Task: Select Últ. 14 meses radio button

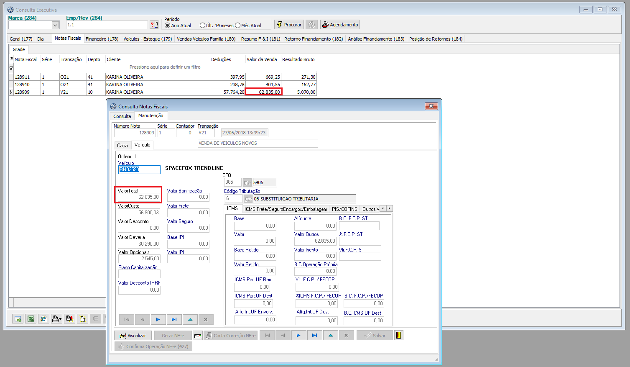Action: 203,26
